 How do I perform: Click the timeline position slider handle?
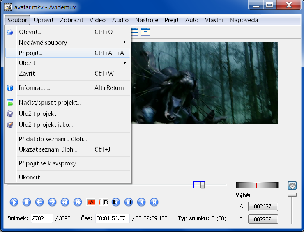[203, 185]
